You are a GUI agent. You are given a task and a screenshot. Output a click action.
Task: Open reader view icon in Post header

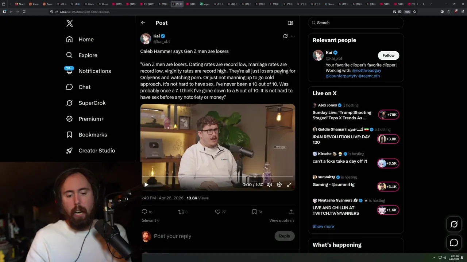pos(290,23)
